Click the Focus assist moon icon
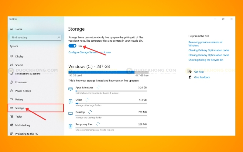The height and width of the screenshot is (152, 243). (12, 82)
